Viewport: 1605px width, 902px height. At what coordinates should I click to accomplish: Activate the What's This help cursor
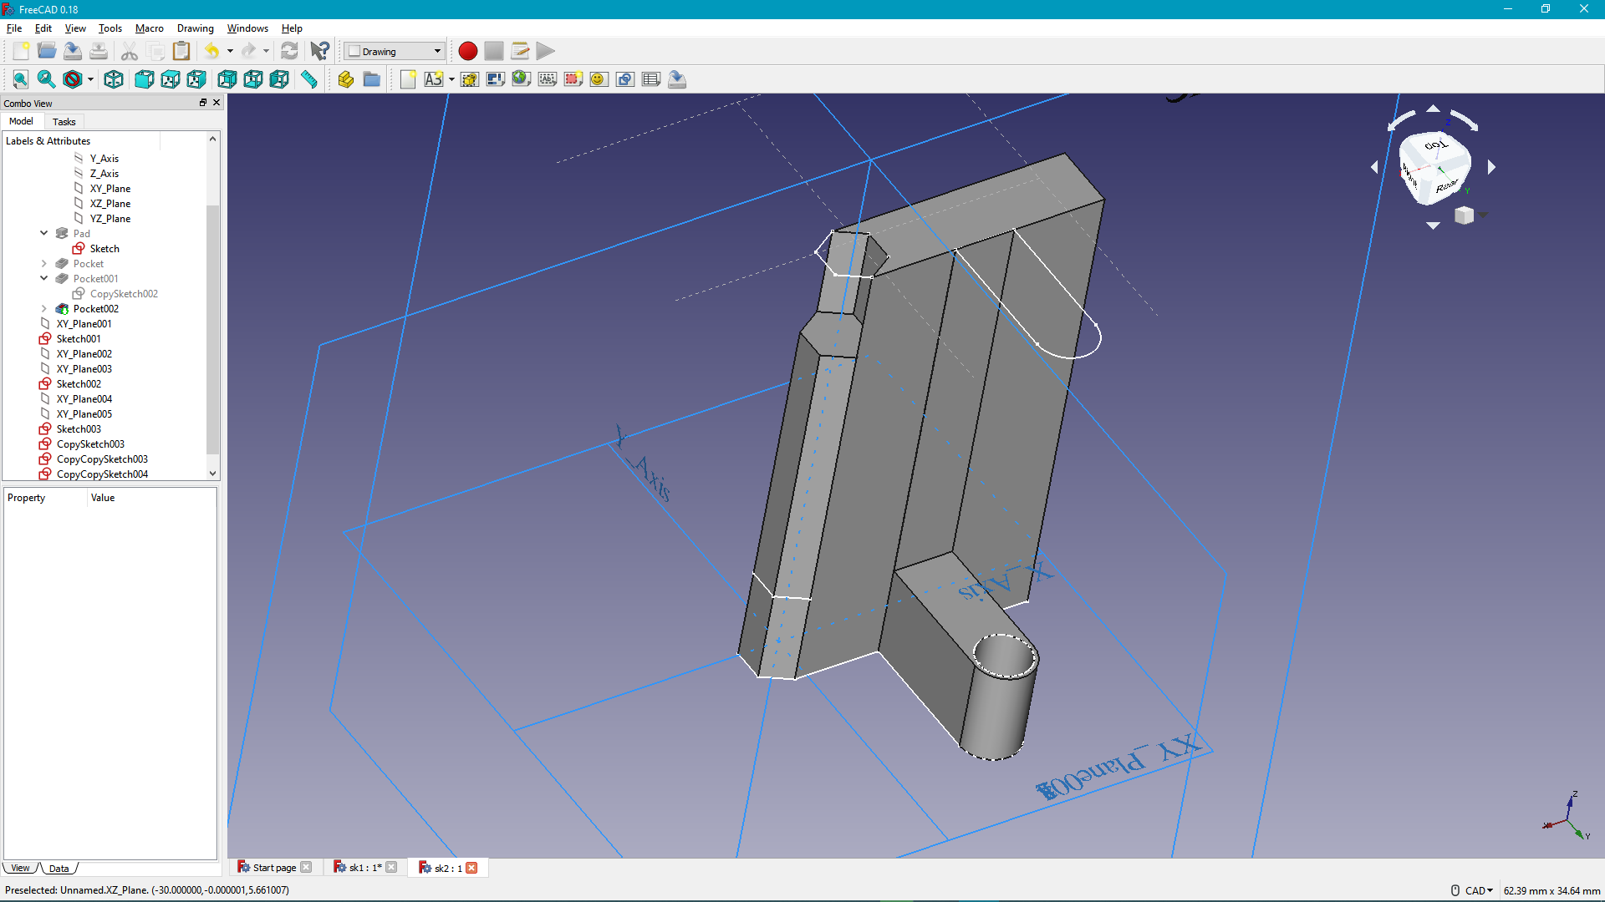pos(319,51)
